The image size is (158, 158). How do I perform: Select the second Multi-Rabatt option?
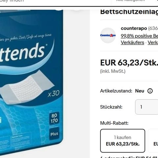153,141
